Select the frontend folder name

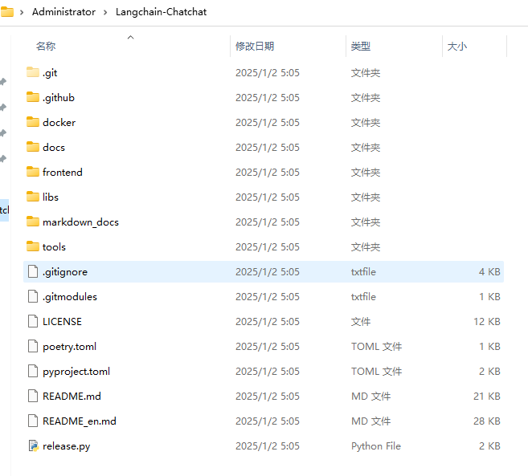pyautogui.click(x=63, y=173)
